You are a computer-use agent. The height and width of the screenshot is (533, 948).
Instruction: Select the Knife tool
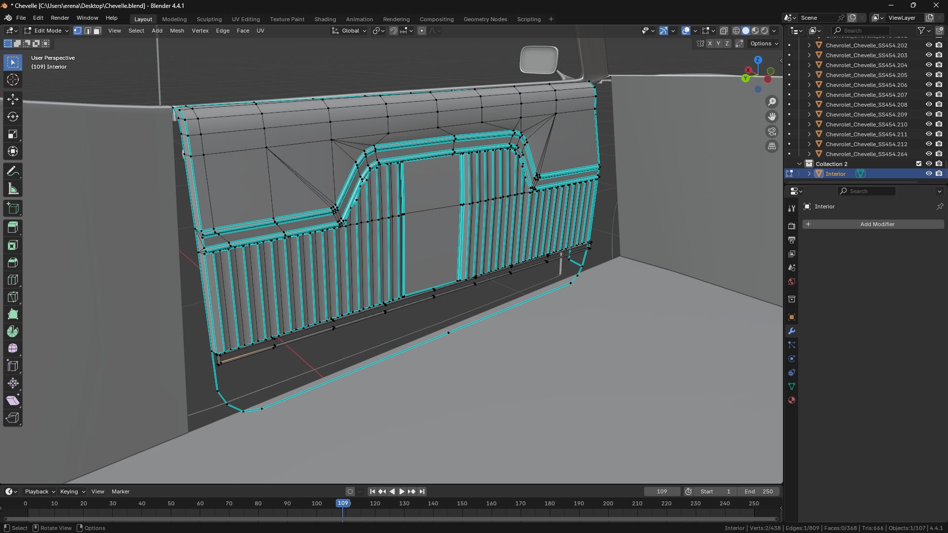pos(13,297)
